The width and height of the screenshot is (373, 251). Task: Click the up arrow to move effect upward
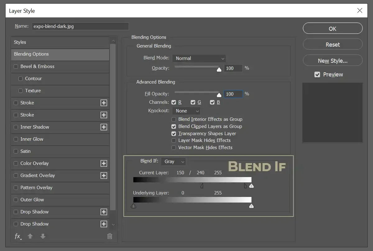coord(30,236)
